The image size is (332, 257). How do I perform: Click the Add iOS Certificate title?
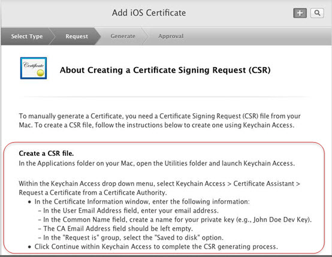point(149,13)
